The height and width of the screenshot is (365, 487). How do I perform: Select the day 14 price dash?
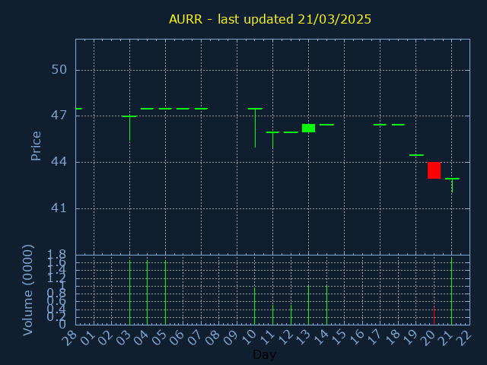(326, 125)
